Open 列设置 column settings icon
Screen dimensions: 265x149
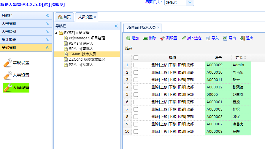(x=162, y=38)
